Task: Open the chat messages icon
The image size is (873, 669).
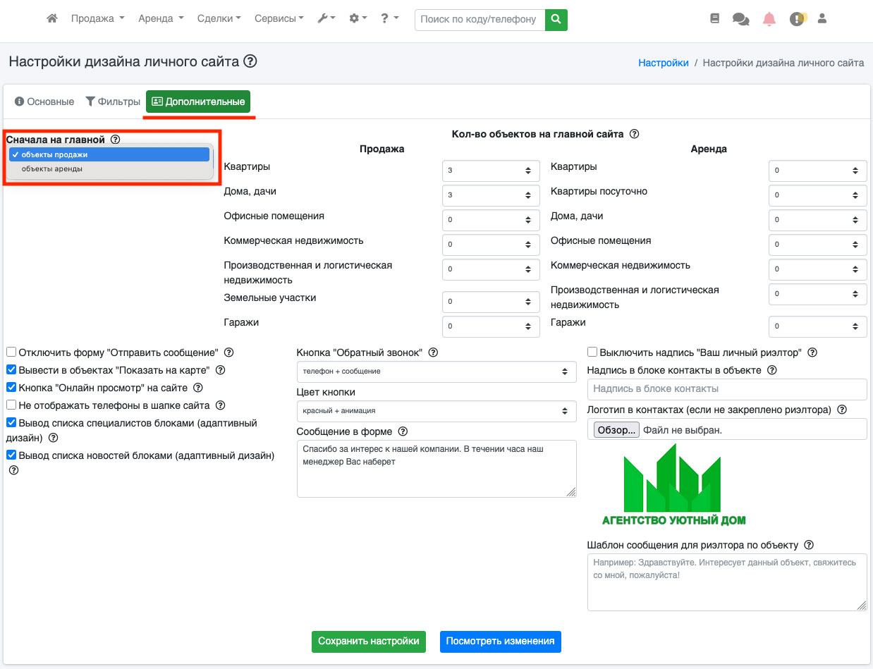Action: (x=740, y=19)
